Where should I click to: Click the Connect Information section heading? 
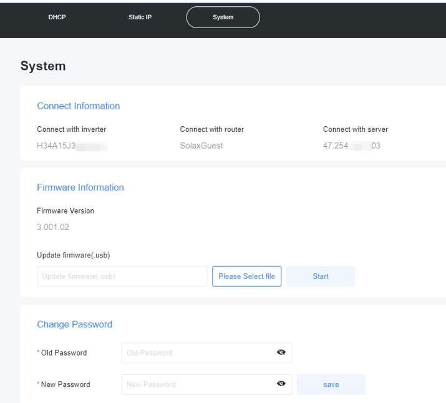78,106
